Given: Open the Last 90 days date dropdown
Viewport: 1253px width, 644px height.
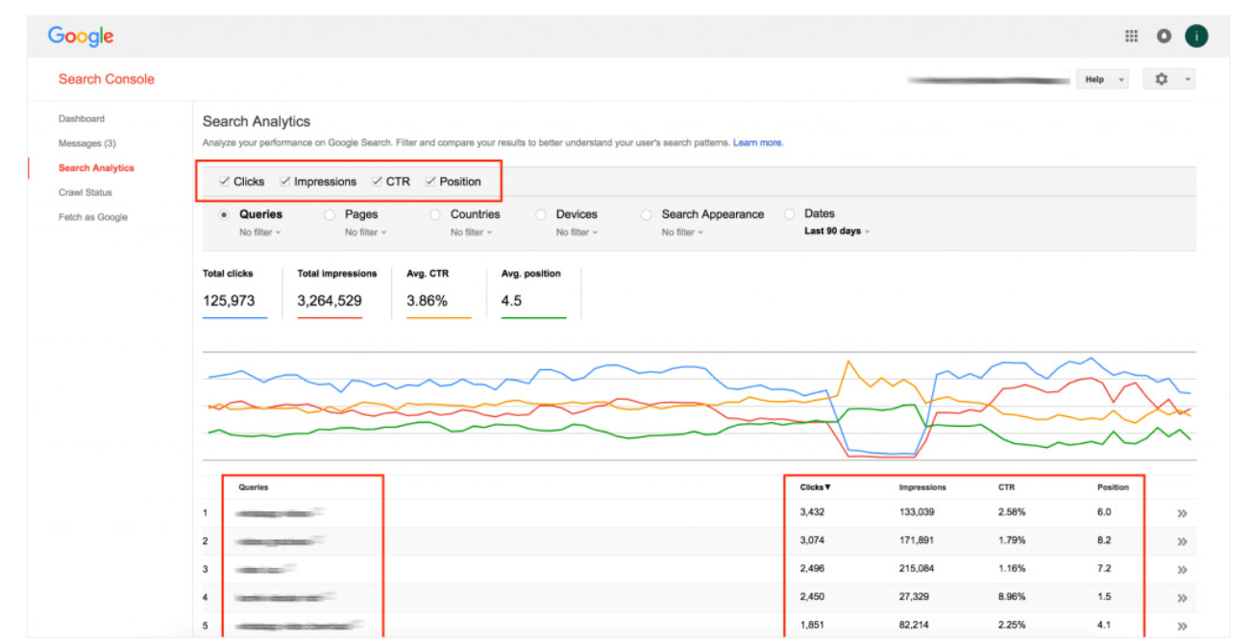Looking at the screenshot, I should click(x=836, y=232).
